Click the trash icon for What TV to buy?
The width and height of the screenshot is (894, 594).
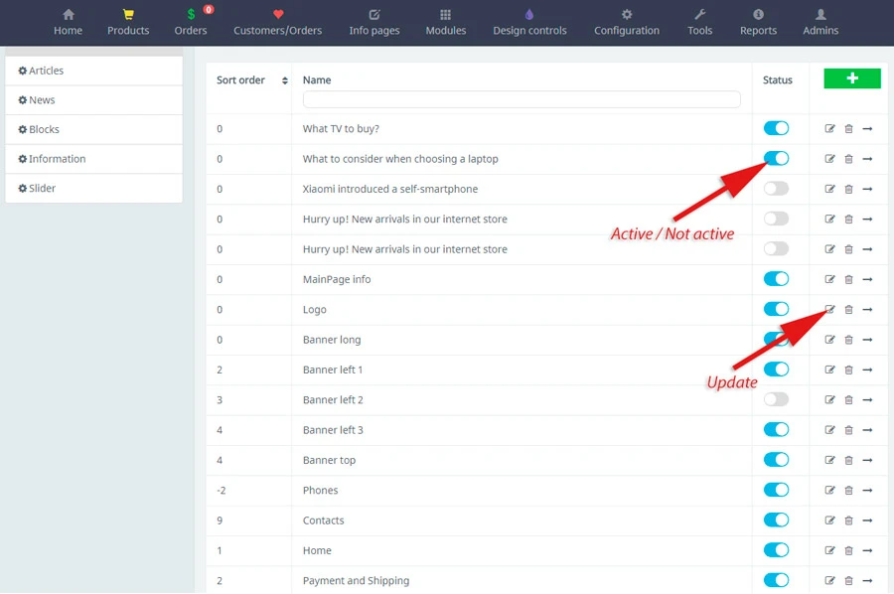848,129
